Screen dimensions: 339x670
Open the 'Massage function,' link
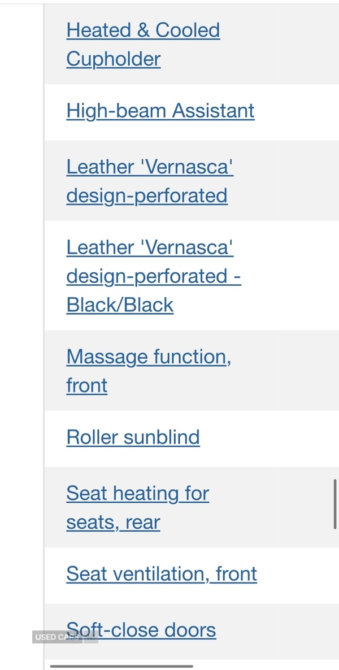[x=149, y=357]
